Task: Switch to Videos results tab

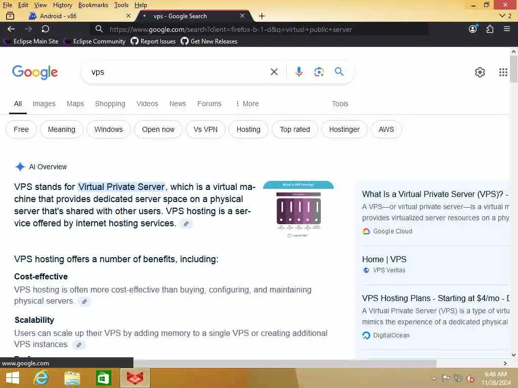Action: (147, 104)
